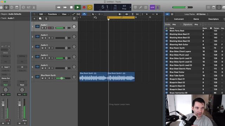Show automation with the automation icon
The height and width of the screenshot is (126, 225).
click(x=73, y=14)
